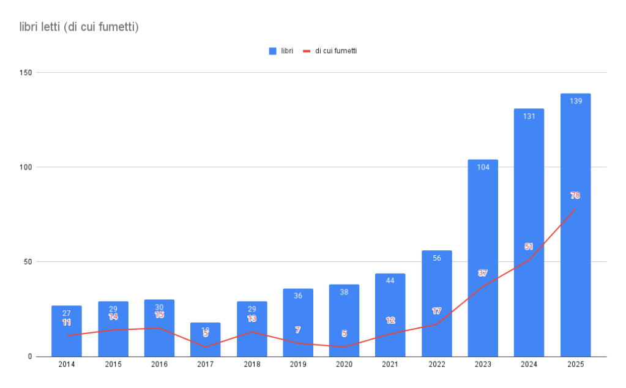Click the 104 label on the 2023 bar
Image resolution: width=626 pixels, height=388 pixels.
(x=483, y=167)
